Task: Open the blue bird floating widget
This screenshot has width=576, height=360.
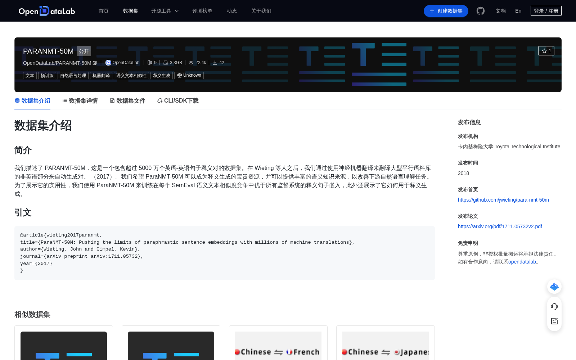Action: 554,287
